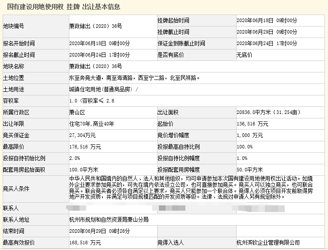The height and width of the screenshot is (250, 328).
Task: Click 保证金到账截止时间 value 2020年06月24日 17时00分
Action: 267,44
